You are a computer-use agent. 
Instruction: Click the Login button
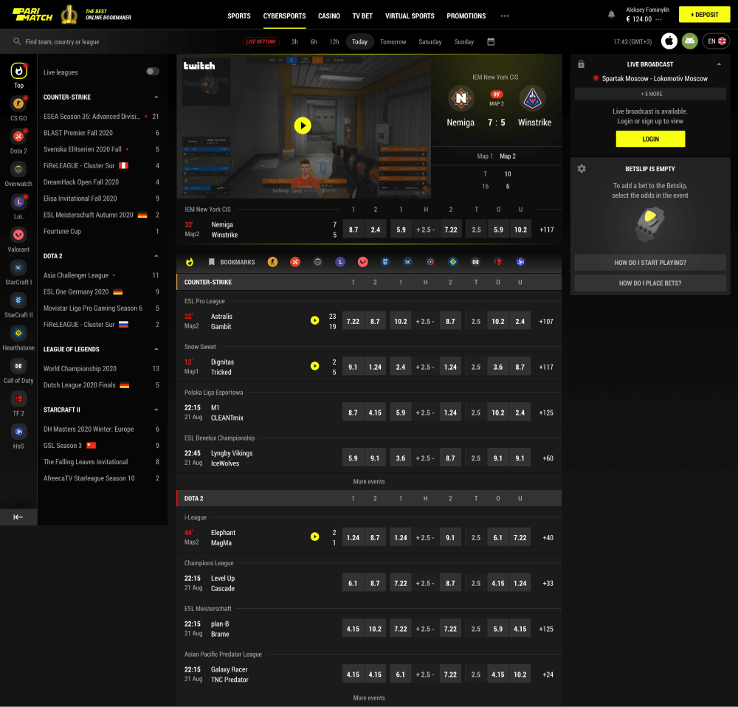pos(650,139)
